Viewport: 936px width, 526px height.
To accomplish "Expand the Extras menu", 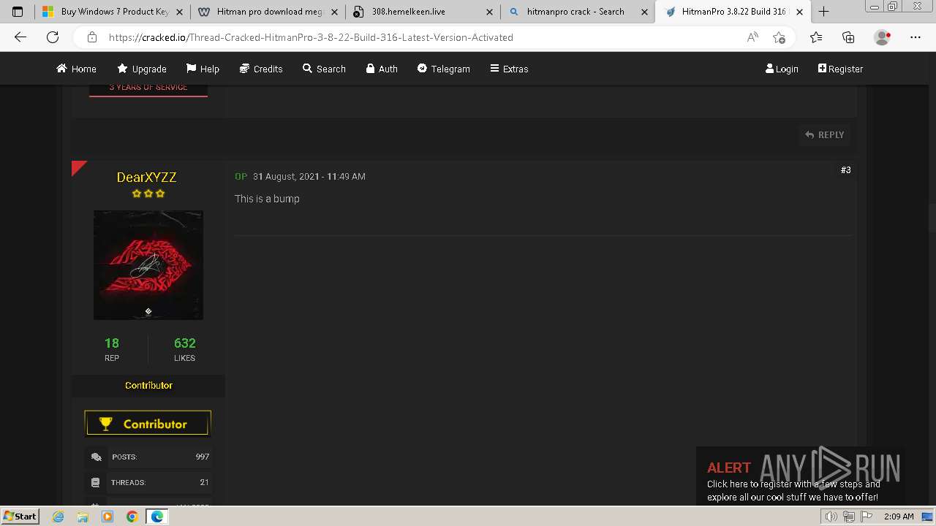I will 509,69.
